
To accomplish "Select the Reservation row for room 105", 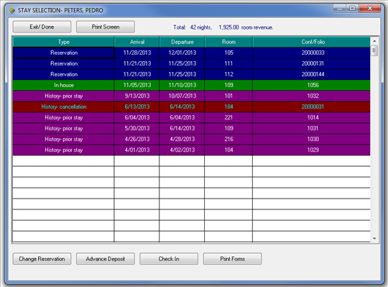I will click(x=192, y=53).
